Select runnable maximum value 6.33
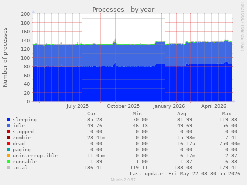 (231, 162)
